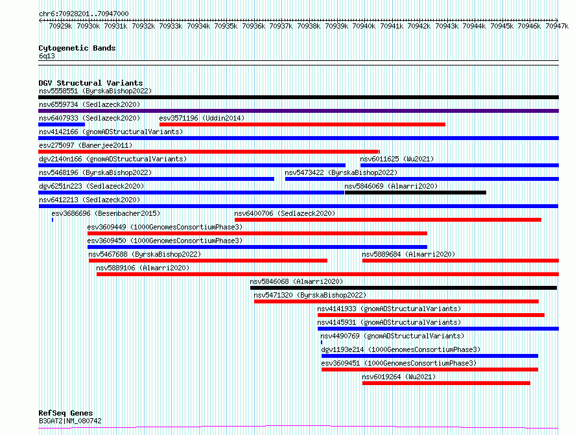Select the red nsv5889684 variant bar
Viewport: 577px width, 435px height.
coord(460,261)
